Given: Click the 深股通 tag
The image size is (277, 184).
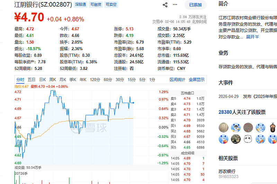Looking at the screenshot, I should click(80, 4).
